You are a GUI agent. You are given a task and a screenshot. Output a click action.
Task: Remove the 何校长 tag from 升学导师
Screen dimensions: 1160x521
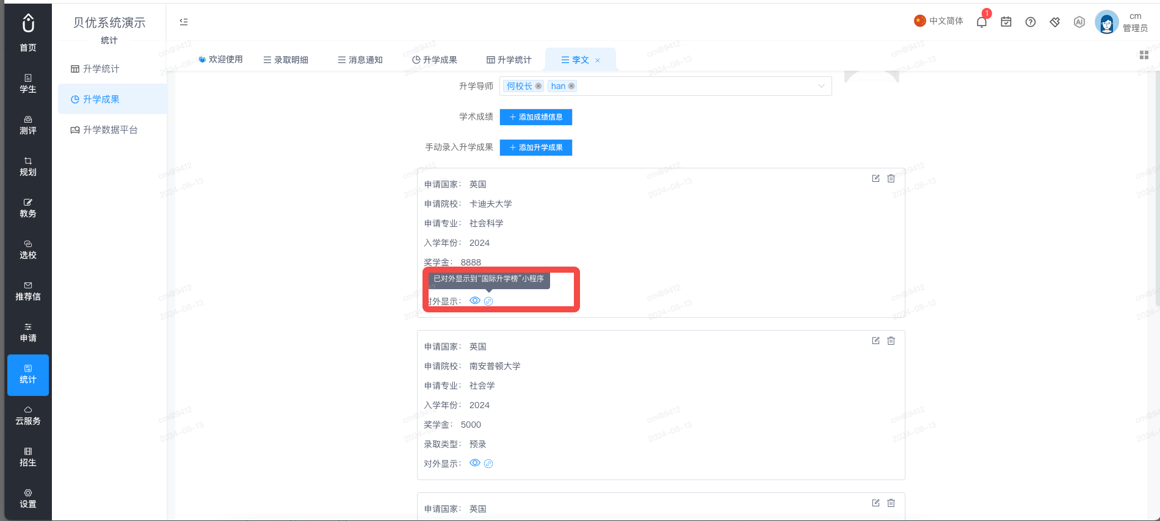[538, 86]
